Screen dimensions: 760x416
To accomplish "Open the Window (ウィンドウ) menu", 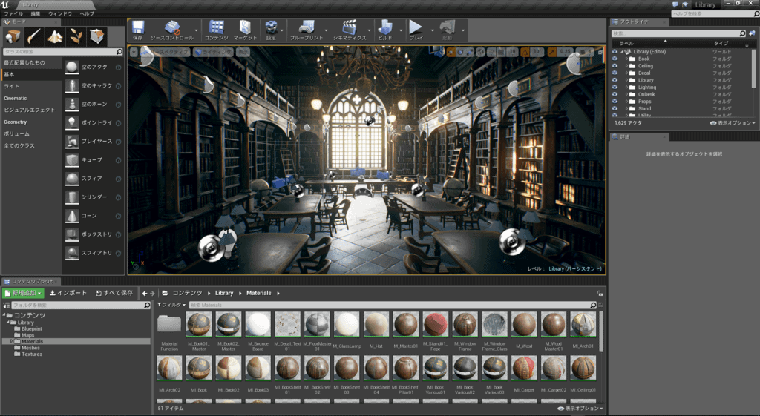I will (59, 13).
